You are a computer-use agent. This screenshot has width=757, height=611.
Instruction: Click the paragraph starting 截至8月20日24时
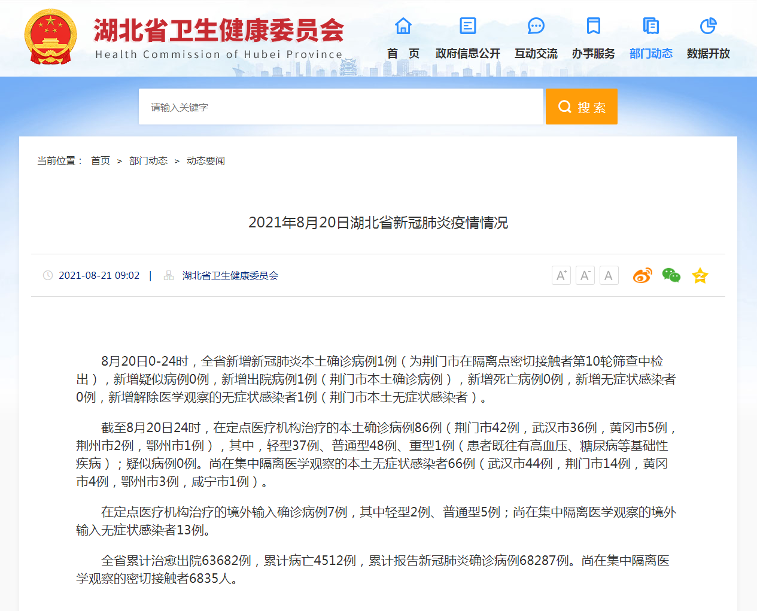point(376,455)
